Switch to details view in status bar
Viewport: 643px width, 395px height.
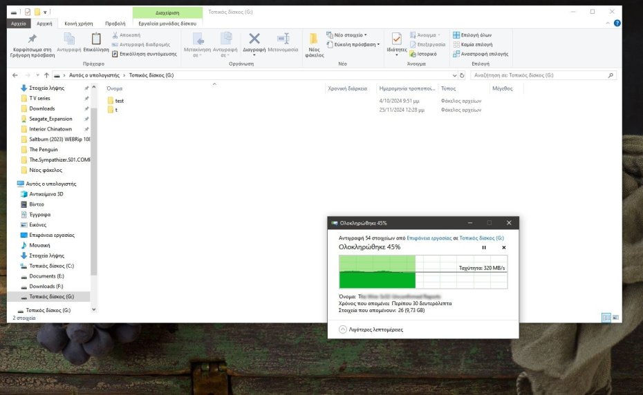click(x=606, y=318)
